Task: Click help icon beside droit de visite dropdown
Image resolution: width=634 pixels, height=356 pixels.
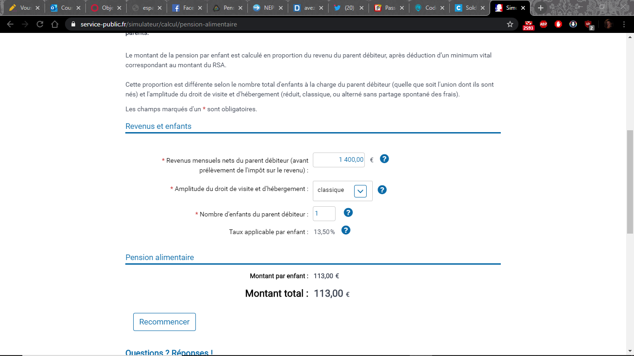Action: click(x=382, y=190)
